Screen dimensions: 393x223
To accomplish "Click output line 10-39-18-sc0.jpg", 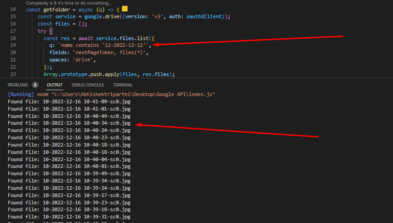I will [69, 209].
